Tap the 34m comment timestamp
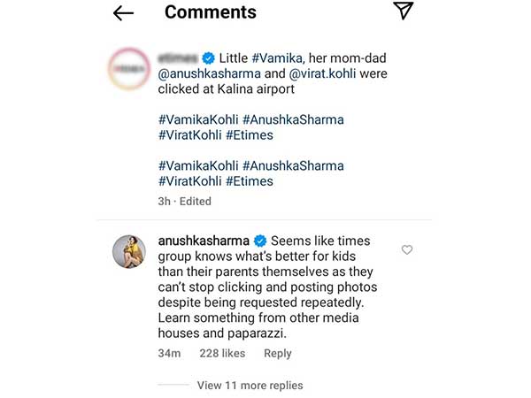Screen dimensions: 531x398 171,353
